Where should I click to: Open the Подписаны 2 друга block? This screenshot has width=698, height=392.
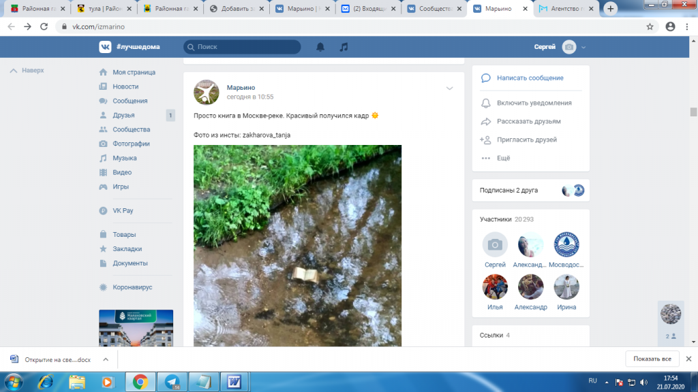[530, 191]
